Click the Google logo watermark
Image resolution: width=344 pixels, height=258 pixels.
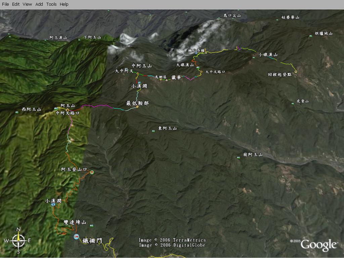coord(319,245)
